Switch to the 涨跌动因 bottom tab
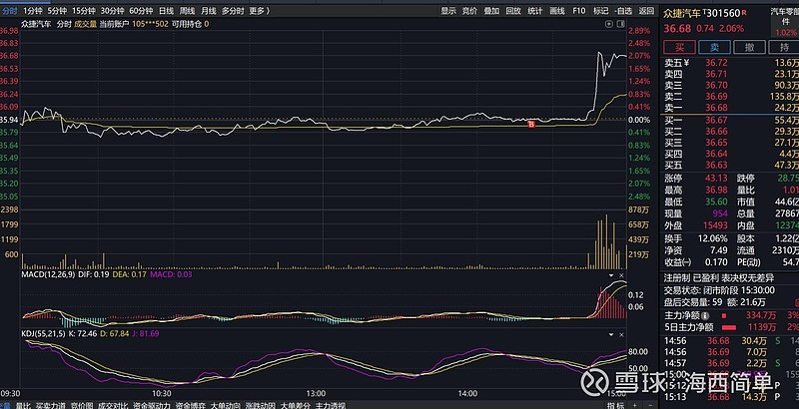The image size is (799, 409). click(261, 405)
